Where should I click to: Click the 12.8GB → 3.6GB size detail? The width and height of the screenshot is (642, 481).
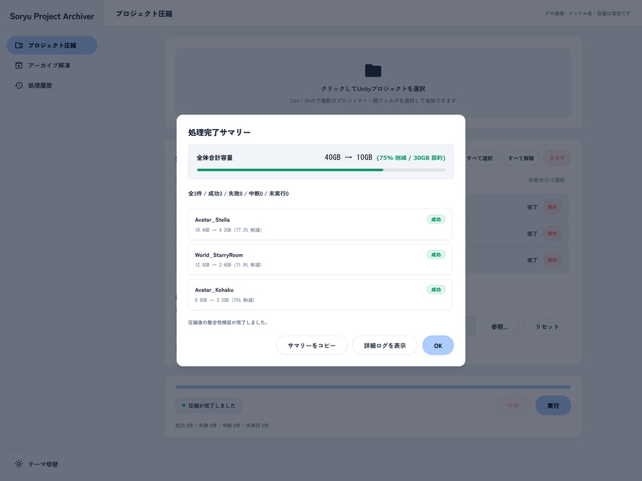click(228, 265)
